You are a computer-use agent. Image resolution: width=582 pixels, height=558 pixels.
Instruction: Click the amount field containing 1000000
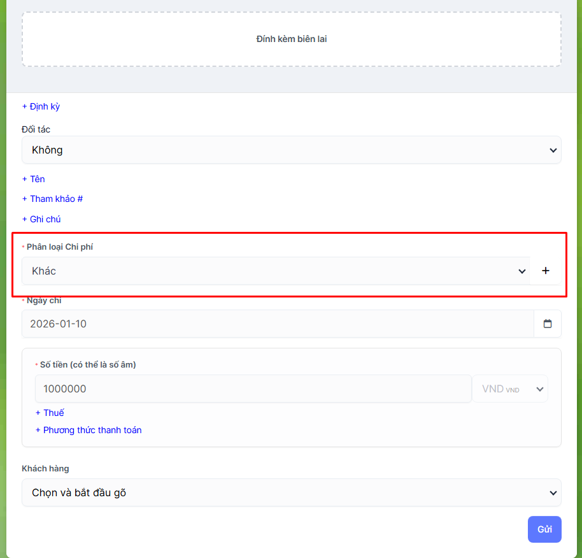(253, 389)
